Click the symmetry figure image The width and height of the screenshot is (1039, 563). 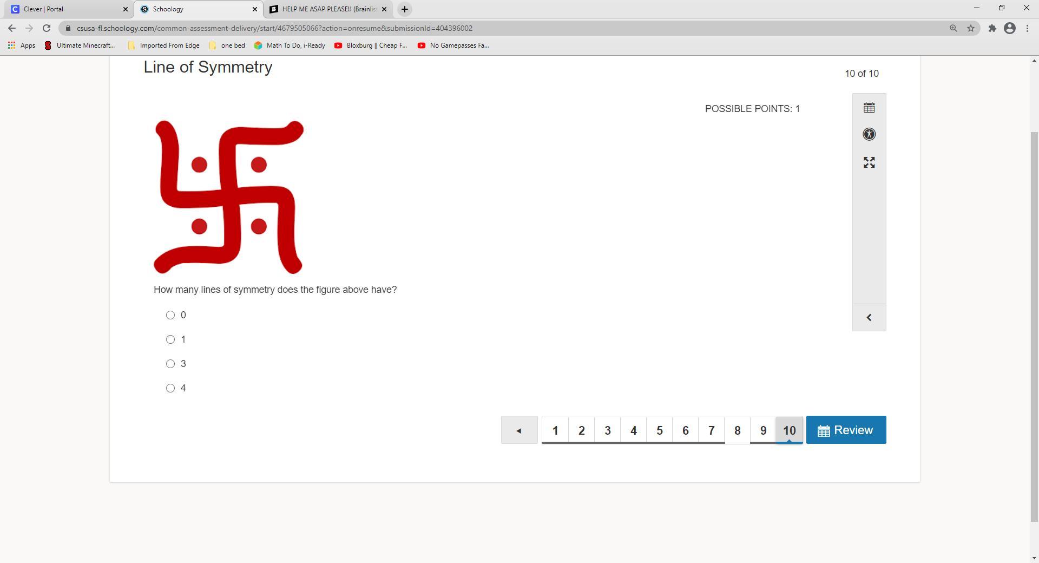pos(228,197)
